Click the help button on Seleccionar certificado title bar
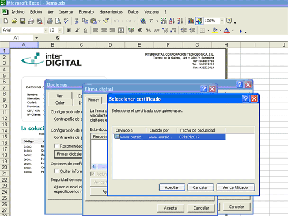Image resolution: width=288 pixels, height=216 pixels. click(x=245, y=99)
